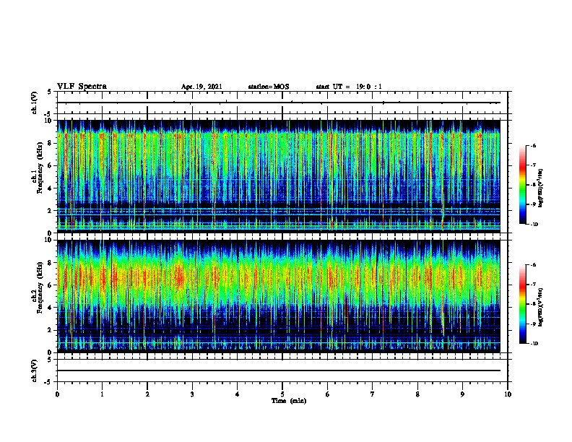Click the "-7" label on ch.2 colorbar
This screenshot has width=572, height=442.
click(x=533, y=285)
